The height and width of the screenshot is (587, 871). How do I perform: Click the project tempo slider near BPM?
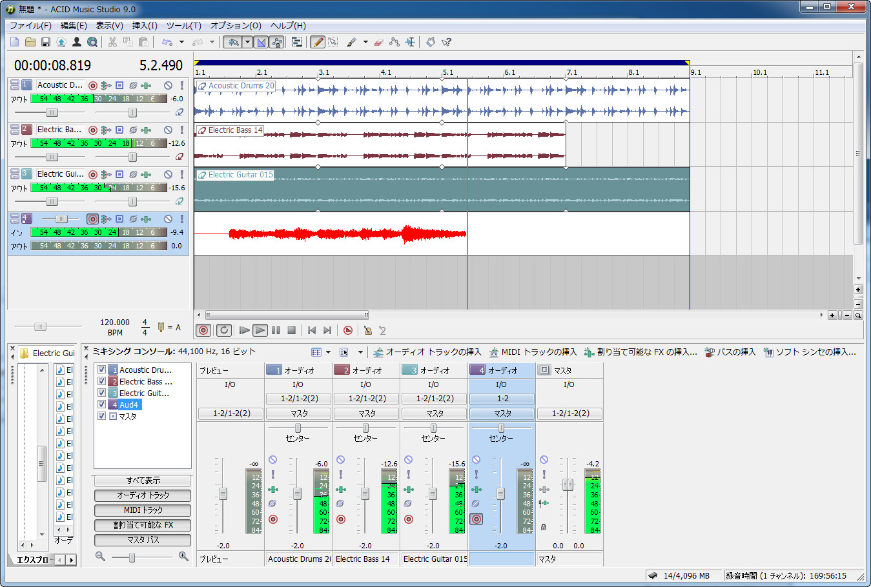40,327
